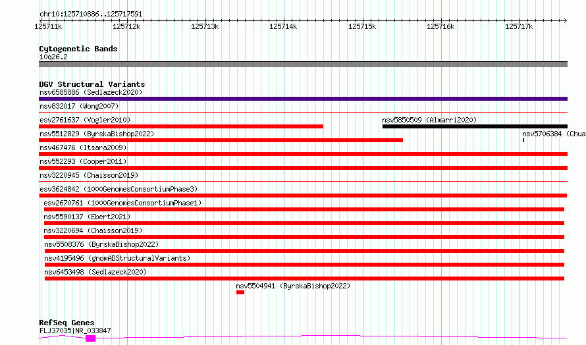Open nsv552293 (Cooper2011) variant label
586x345 pixels.
tap(83, 161)
